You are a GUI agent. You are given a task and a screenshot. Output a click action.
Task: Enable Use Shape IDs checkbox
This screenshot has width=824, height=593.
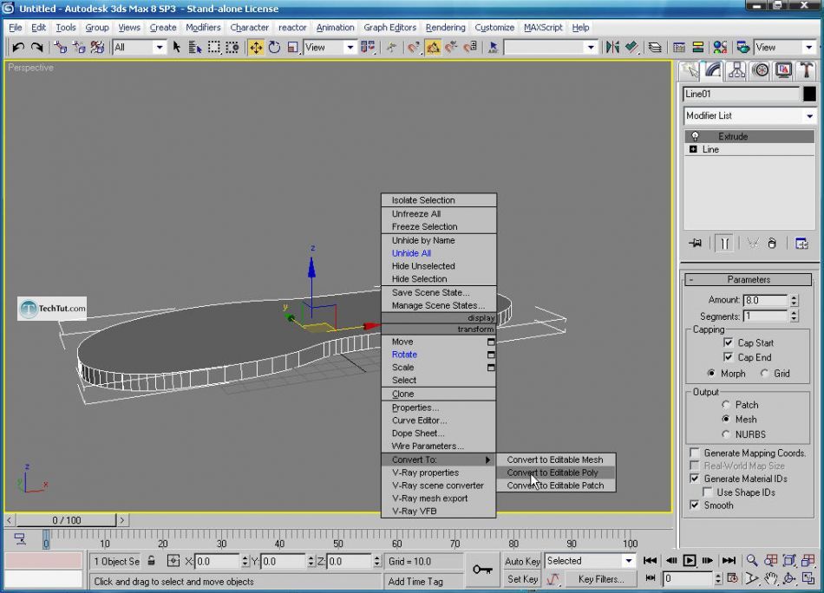coord(707,492)
